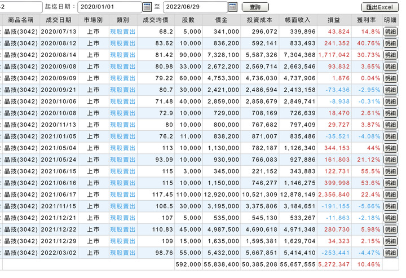
Task: Click the 投資成本 column header
Action: click(259, 20)
